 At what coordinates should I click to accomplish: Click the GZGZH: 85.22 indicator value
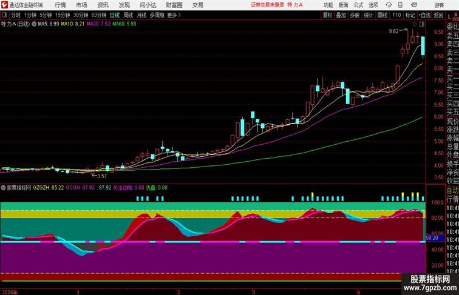[x=49, y=188]
